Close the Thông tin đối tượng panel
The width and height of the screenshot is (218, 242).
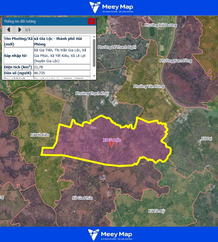[91, 21]
